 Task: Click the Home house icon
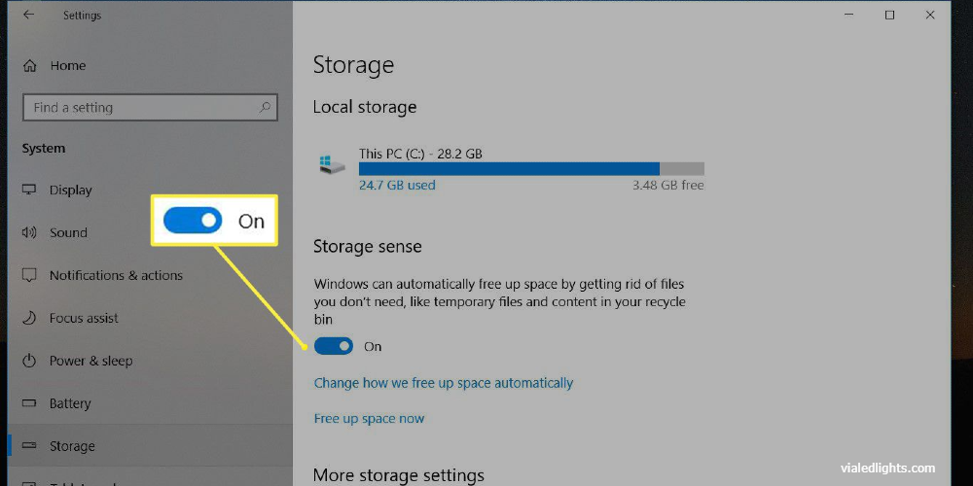tap(29, 66)
